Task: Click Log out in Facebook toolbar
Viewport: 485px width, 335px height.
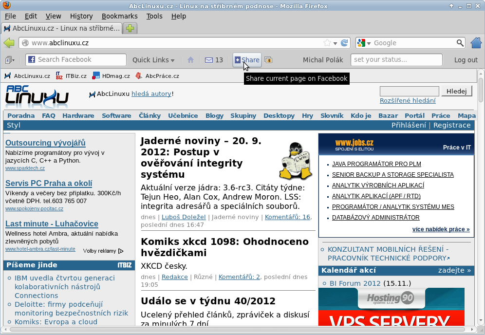Action: tap(466, 60)
